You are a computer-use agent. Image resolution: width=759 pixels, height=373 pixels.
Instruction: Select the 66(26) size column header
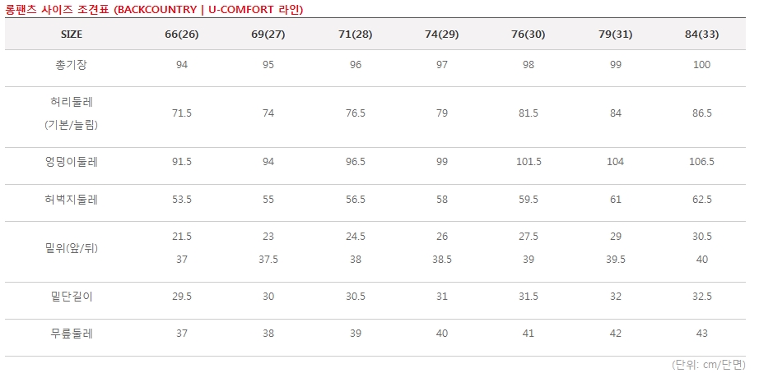[x=182, y=35]
